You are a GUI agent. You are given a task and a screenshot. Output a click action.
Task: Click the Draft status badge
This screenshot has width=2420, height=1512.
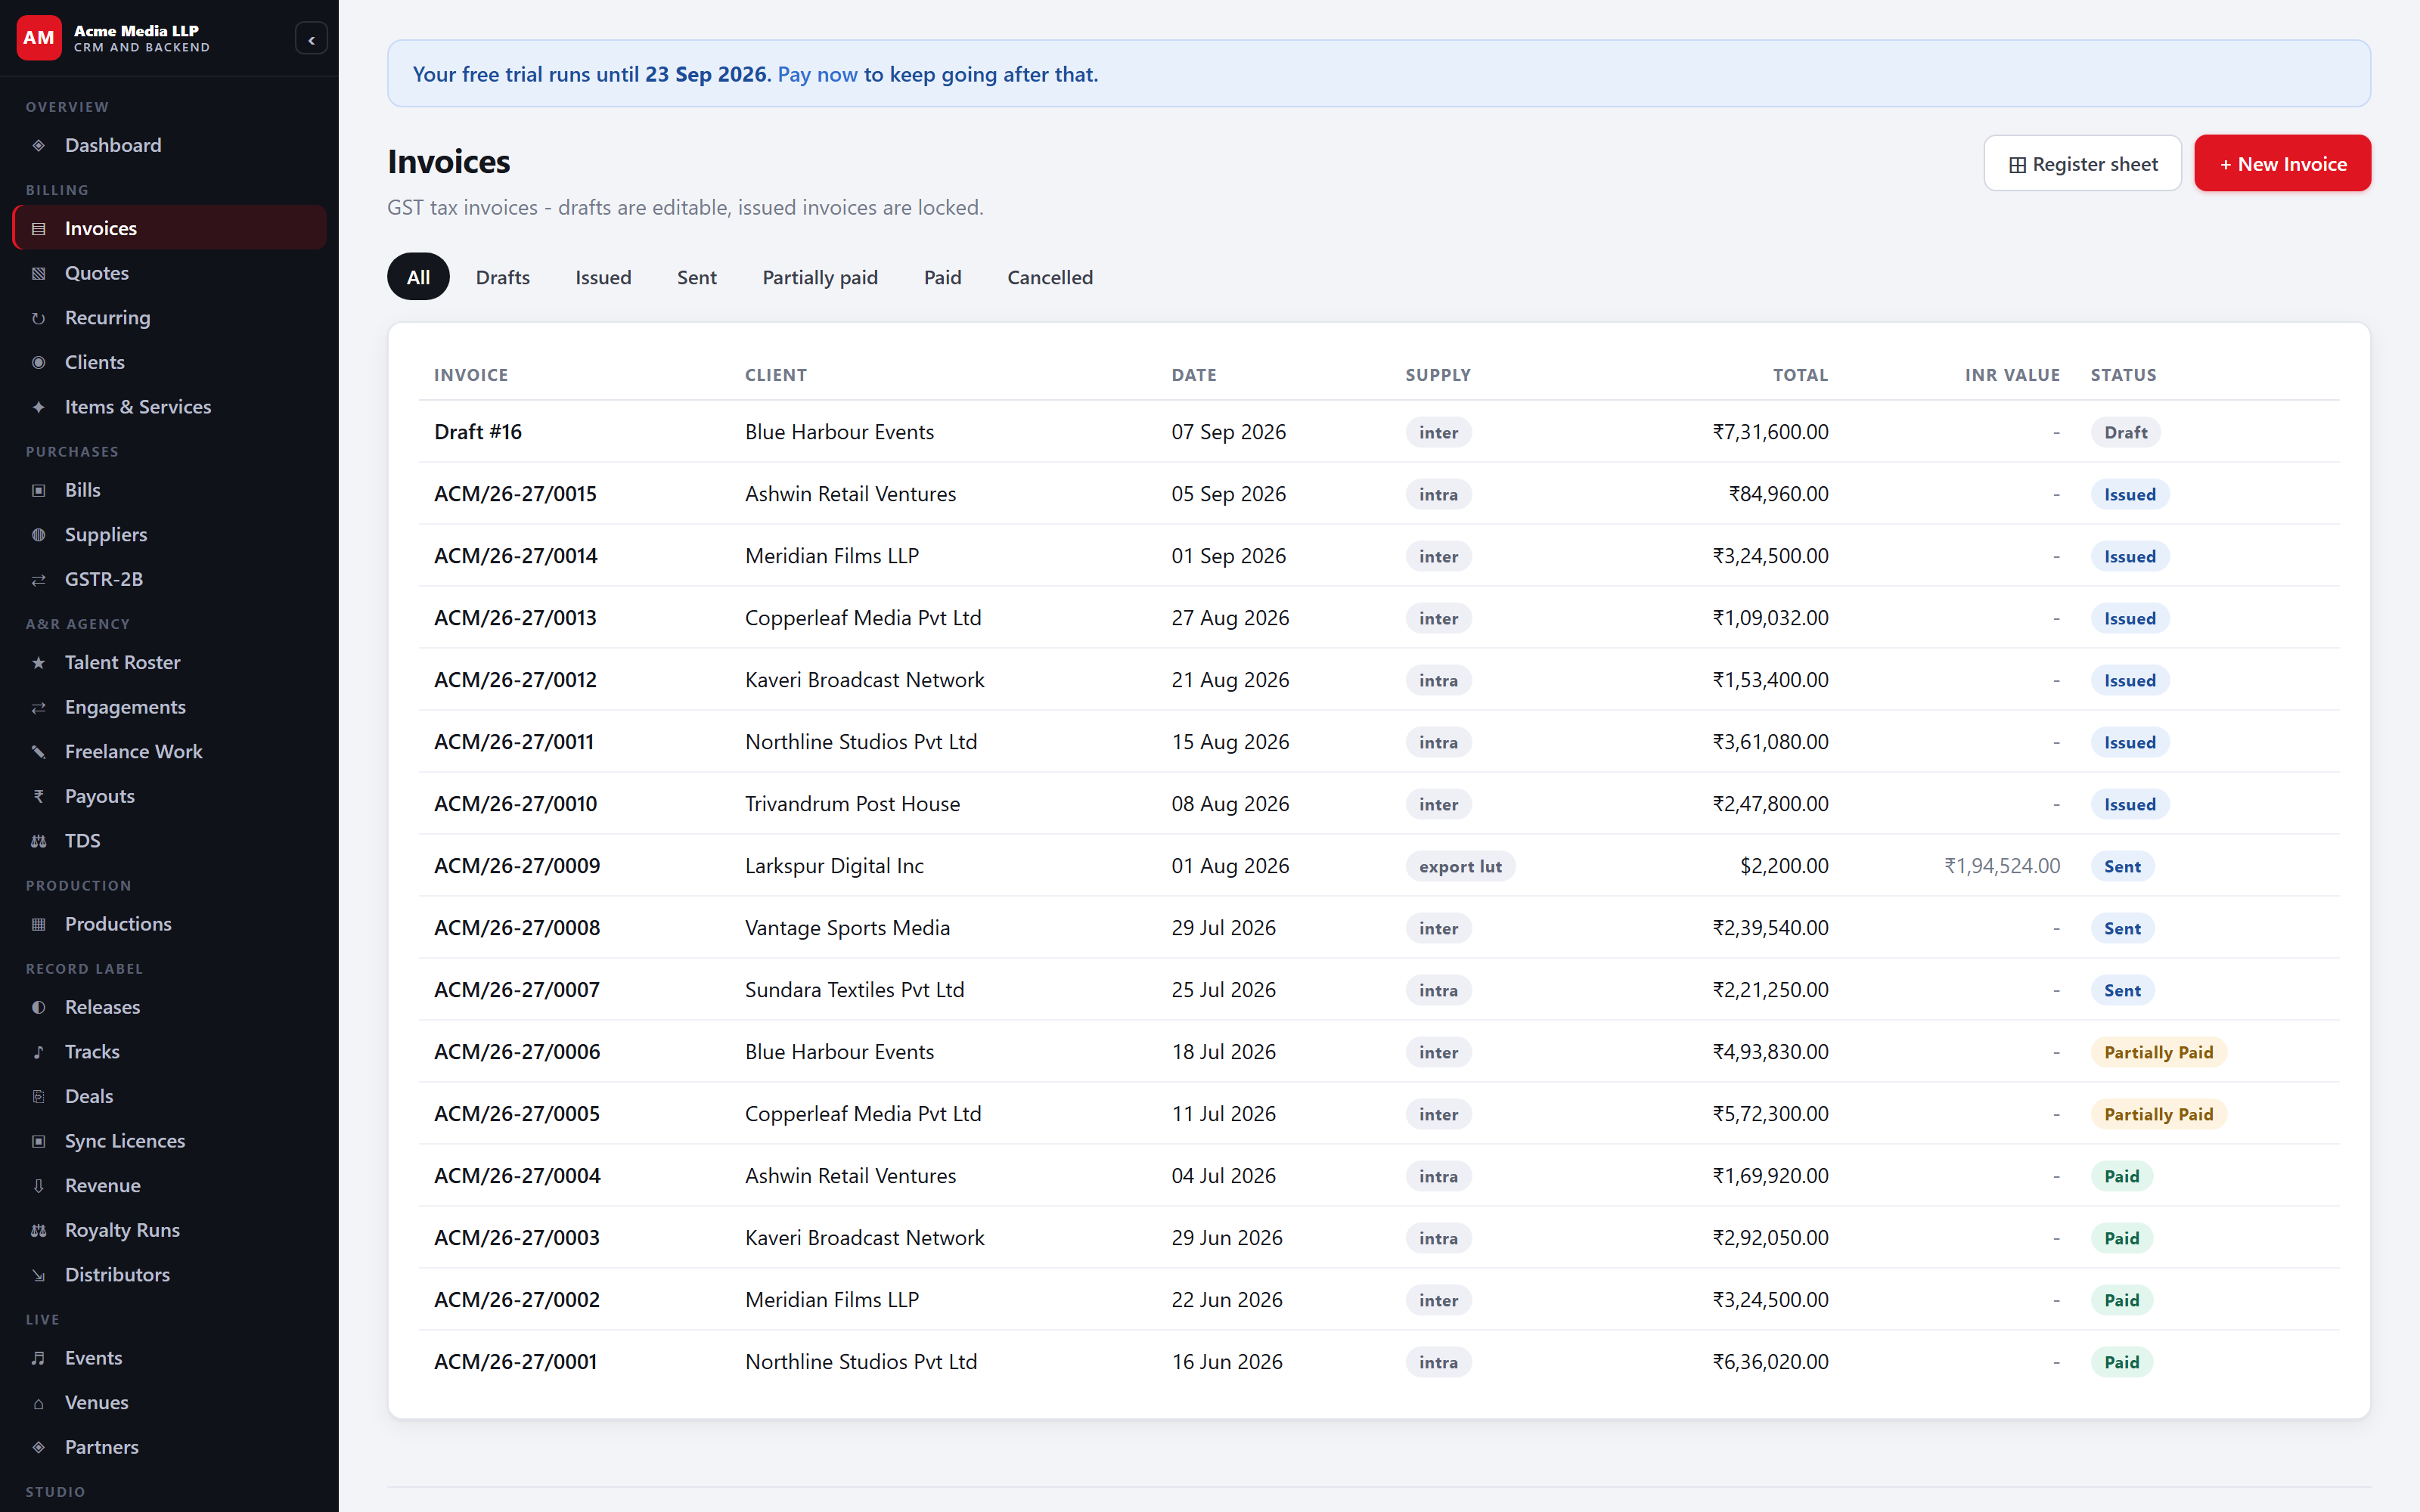pos(2125,432)
